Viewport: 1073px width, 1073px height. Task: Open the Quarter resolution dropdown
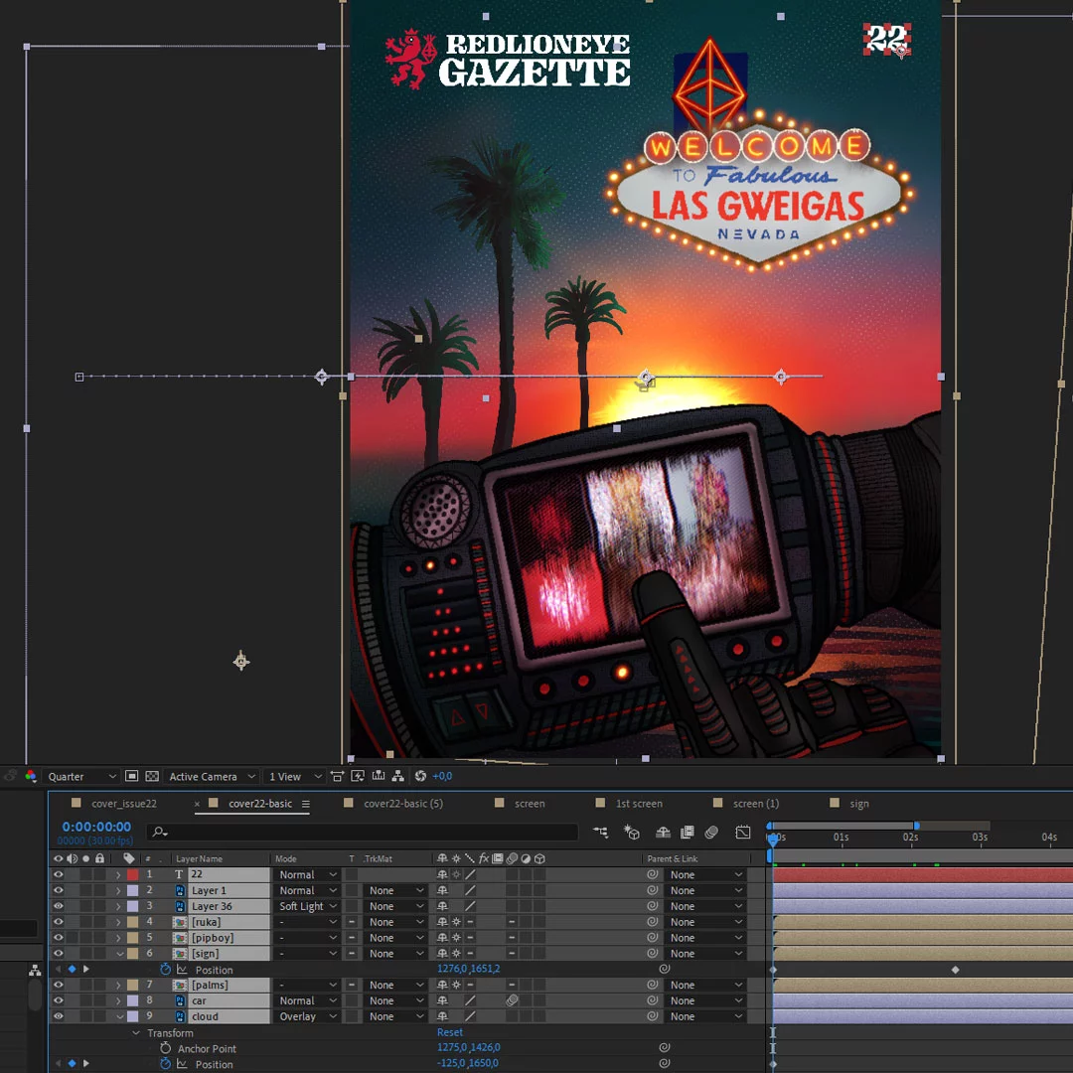click(81, 777)
